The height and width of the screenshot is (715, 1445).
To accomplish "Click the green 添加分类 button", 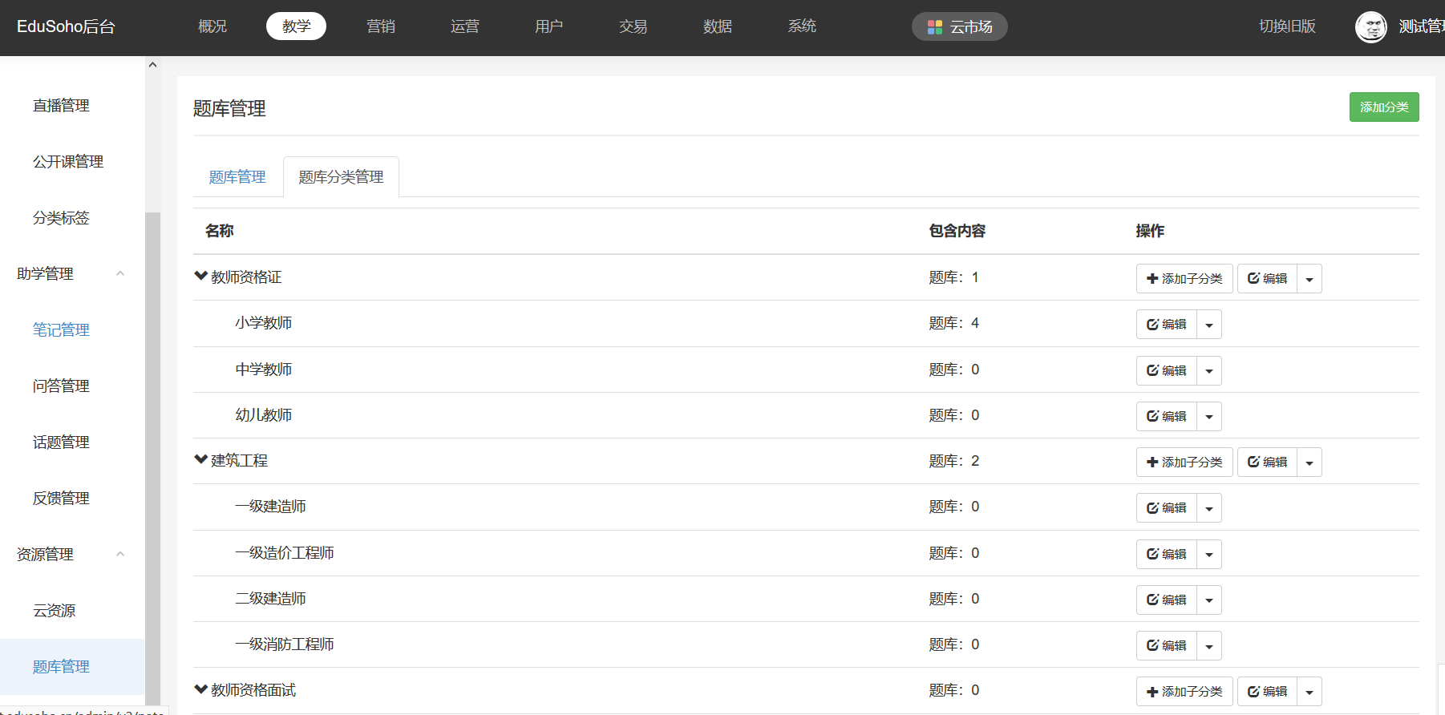I will point(1383,107).
